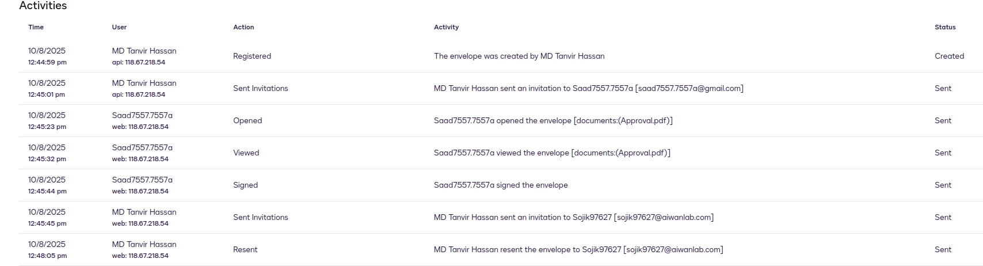Click 'Saad7557.7557a signed the envelope' text

pyautogui.click(x=500, y=185)
